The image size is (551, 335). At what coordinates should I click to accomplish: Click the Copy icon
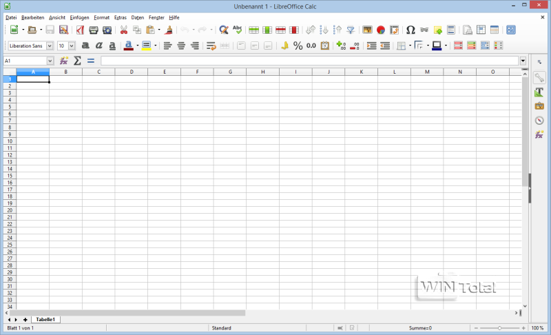click(x=136, y=30)
